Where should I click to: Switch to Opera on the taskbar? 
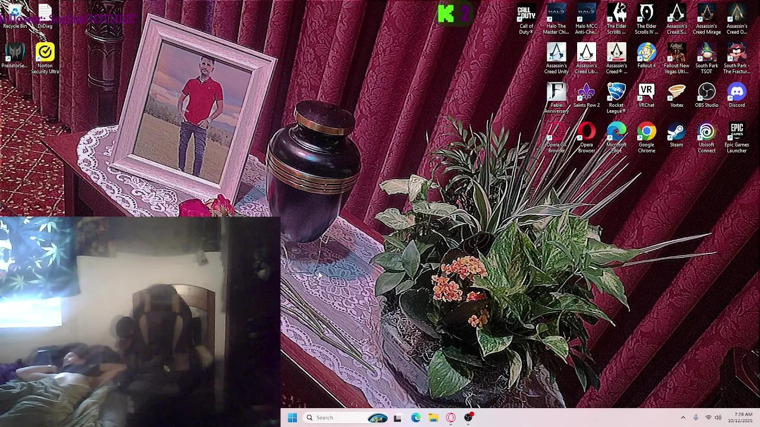pyautogui.click(x=451, y=418)
